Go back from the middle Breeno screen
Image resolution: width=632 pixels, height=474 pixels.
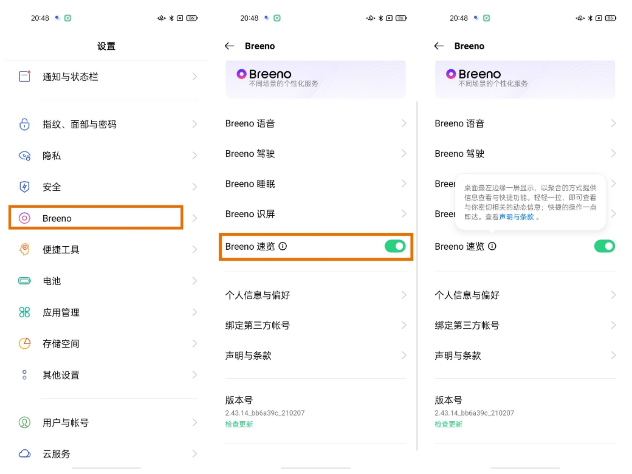[x=229, y=46]
